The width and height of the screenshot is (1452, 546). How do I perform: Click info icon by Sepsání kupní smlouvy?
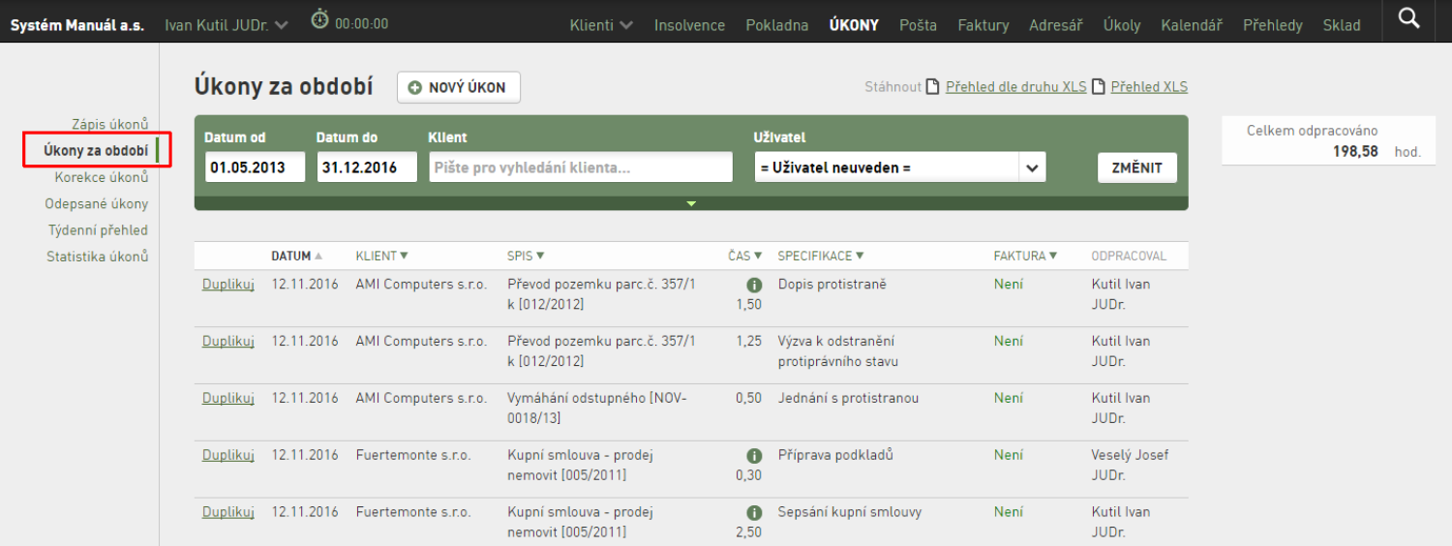[753, 513]
